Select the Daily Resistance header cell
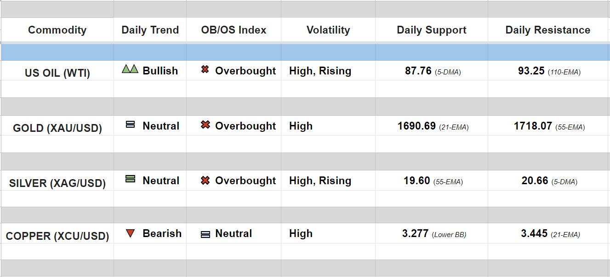The image size is (610, 277). (548, 30)
